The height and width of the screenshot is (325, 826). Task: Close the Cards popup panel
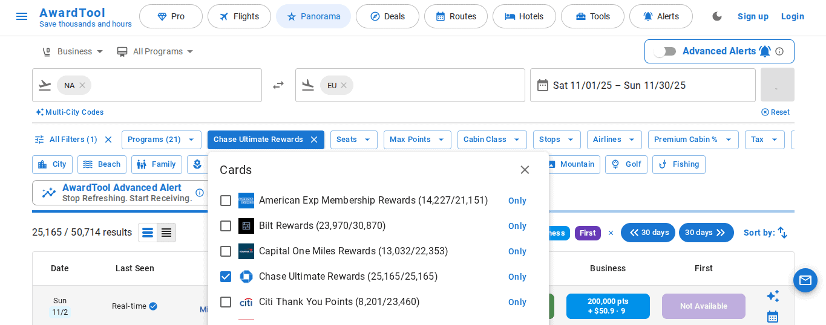(x=525, y=170)
